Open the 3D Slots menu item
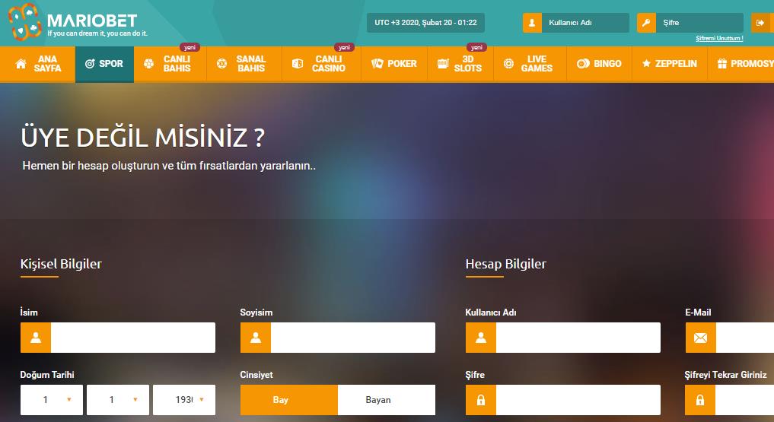 (460, 64)
